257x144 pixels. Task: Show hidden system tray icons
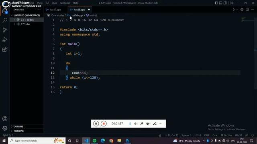click(204, 141)
